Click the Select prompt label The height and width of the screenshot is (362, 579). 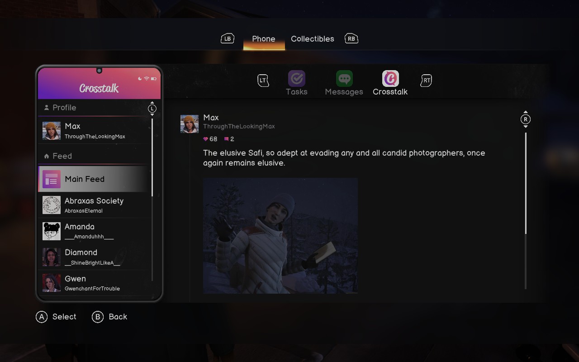(x=64, y=317)
